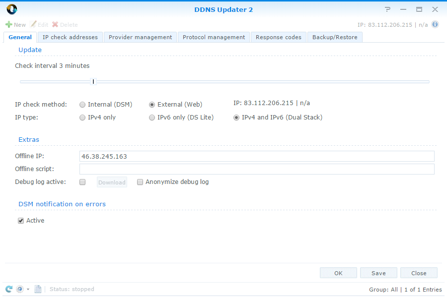Select External (Web) IP check method

pyautogui.click(x=152, y=105)
